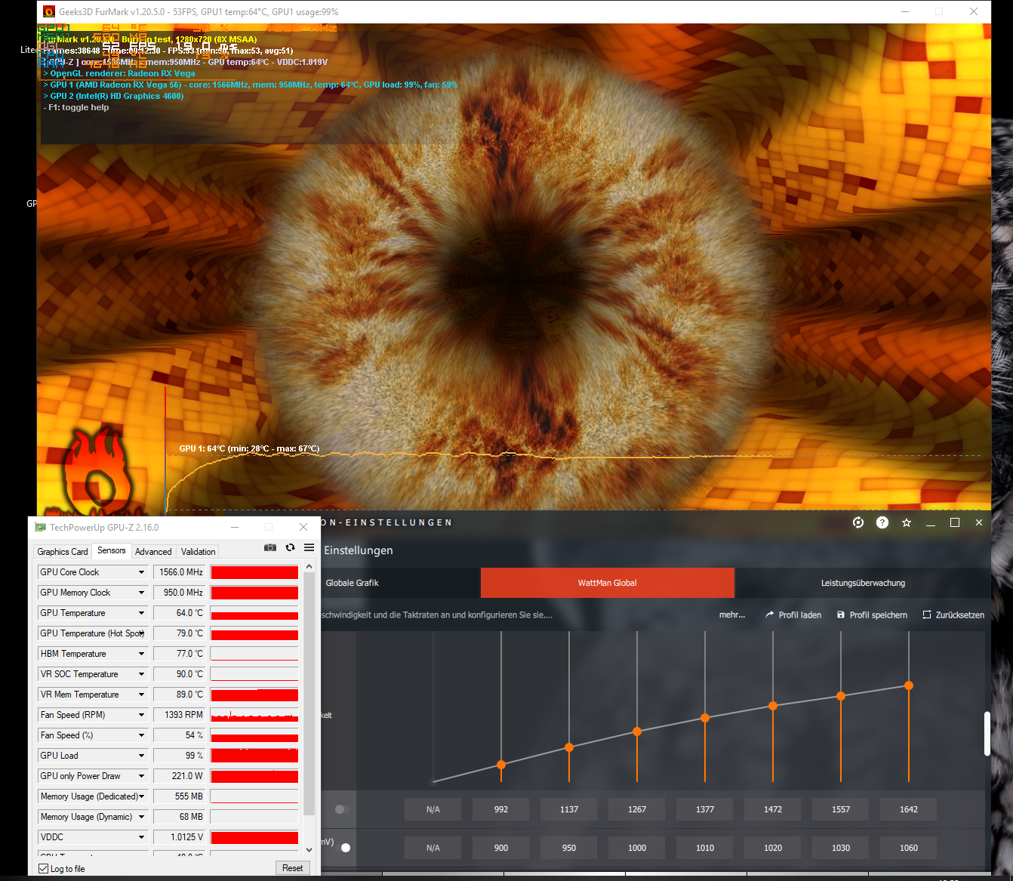Expand the Fan Speed (RPM) sensor dropdown
1013x881 pixels.
point(141,715)
